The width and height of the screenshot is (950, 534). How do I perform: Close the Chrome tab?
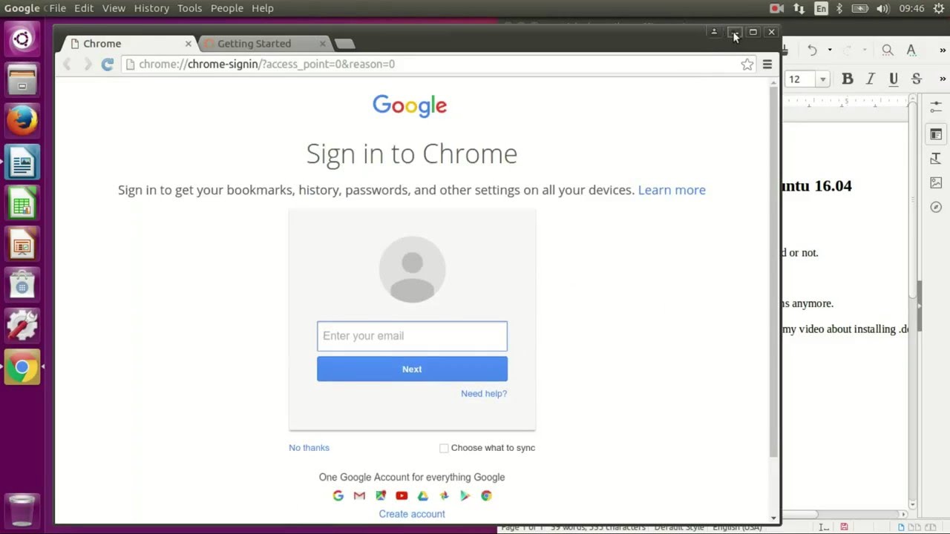[188, 44]
